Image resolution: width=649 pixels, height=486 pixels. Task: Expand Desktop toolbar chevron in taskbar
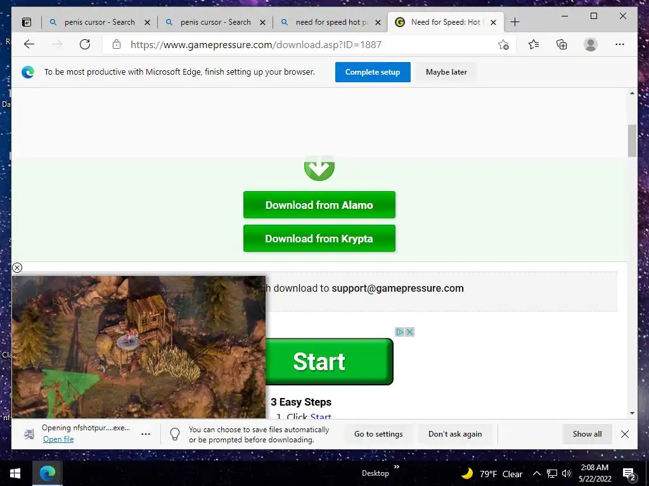pos(397,466)
